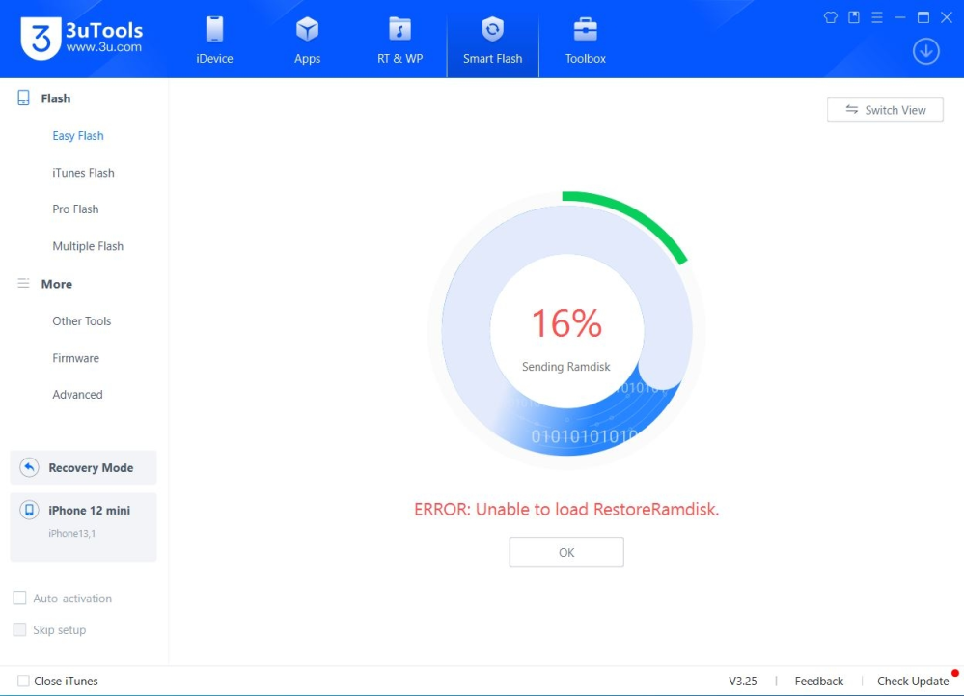Click the Recovery Mode back arrow icon
Viewport: 964px width, 696px height.
pyautogui.click(x=29, y=467)
